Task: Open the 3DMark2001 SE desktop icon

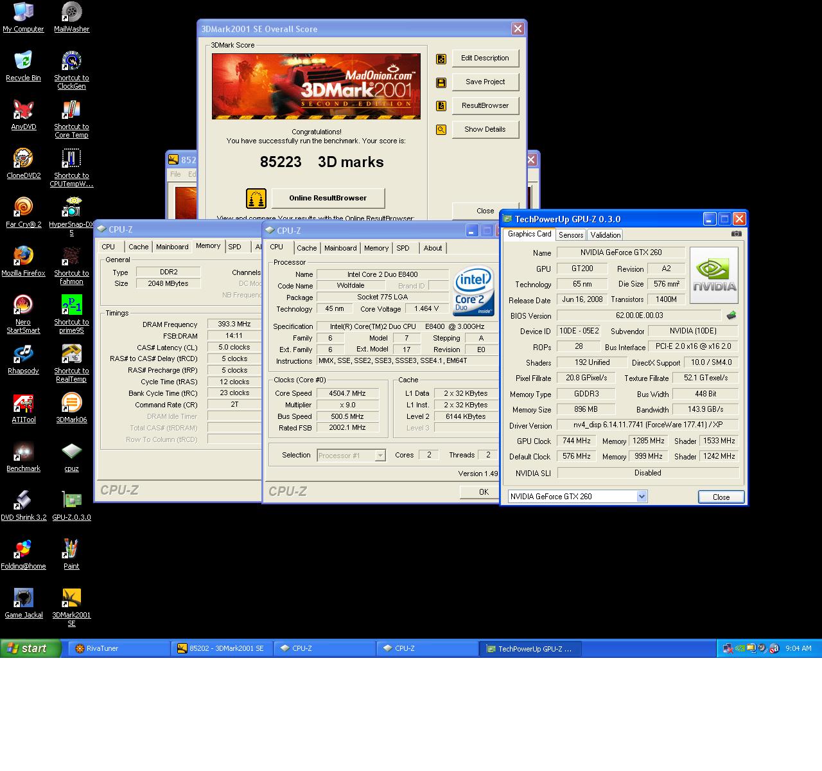Action: point(71,608)
